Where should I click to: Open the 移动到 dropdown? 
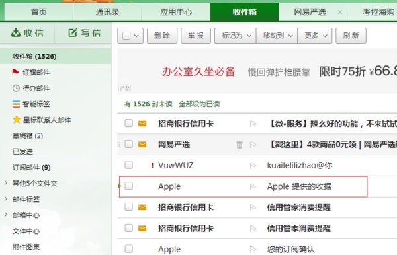(x=277, y=36)
